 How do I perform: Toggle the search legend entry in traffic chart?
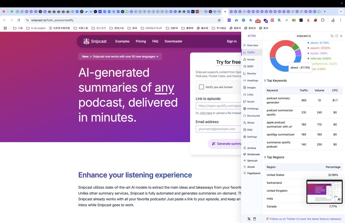coord(319,48)
